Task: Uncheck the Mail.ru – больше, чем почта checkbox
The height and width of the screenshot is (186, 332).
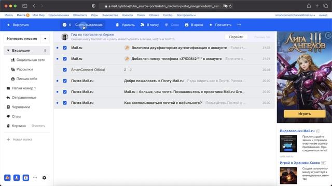Action: click(x=65, y=92)
